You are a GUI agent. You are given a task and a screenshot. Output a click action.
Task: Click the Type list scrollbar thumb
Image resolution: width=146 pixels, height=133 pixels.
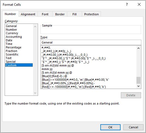pos(138,80)
